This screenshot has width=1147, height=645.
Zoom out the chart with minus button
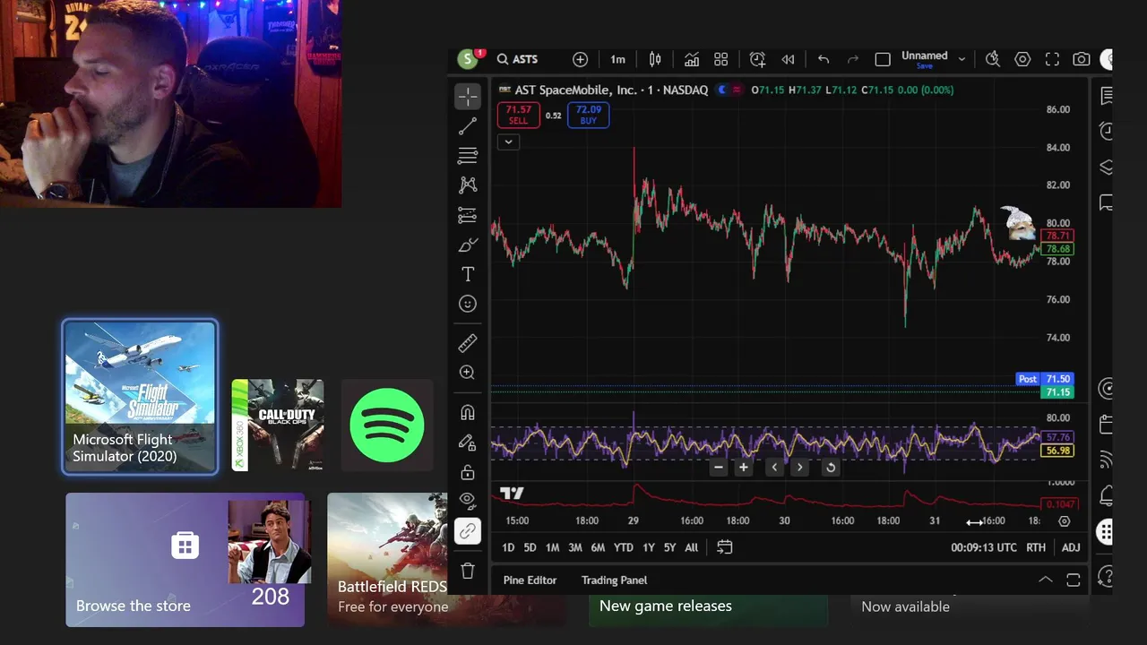click(718, 468)
